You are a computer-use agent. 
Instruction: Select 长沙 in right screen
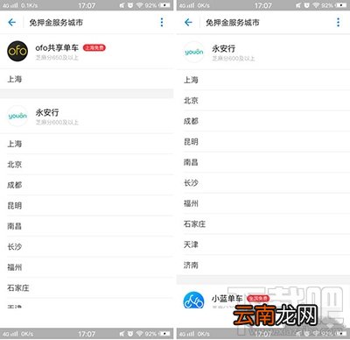[263, 183]
